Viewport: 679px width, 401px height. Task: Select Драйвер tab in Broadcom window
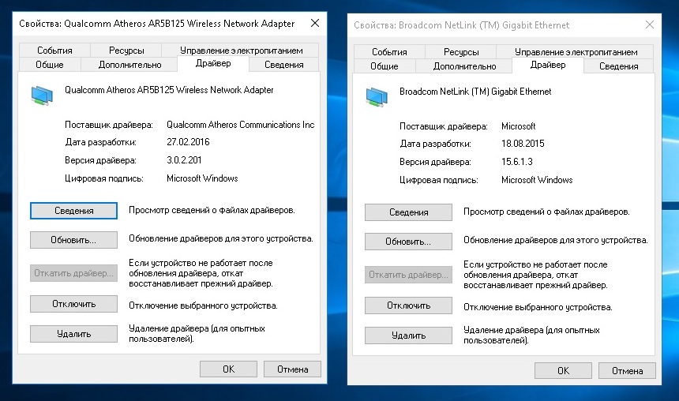click(548, 65)
